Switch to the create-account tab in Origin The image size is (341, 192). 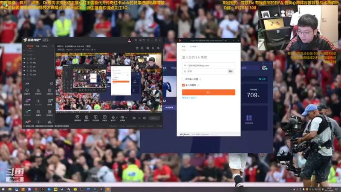pos(193,47)
